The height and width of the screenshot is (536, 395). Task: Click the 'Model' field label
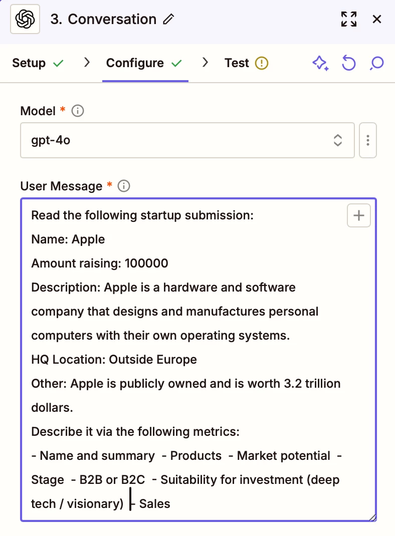[38, 111]
